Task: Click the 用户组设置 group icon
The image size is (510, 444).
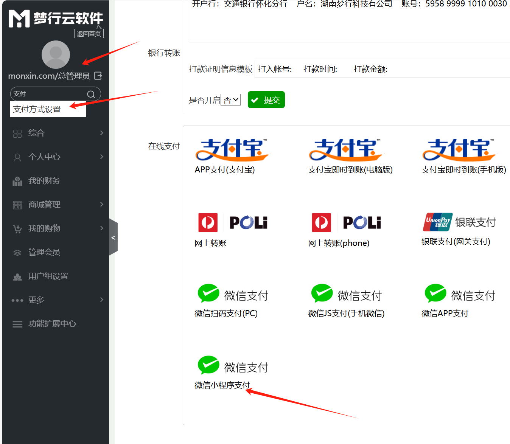Action: point(17,277)
